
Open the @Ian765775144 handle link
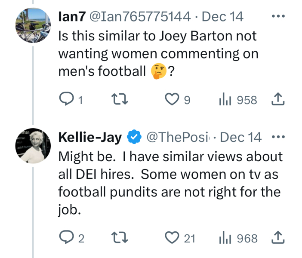click(x=140, y=17)
